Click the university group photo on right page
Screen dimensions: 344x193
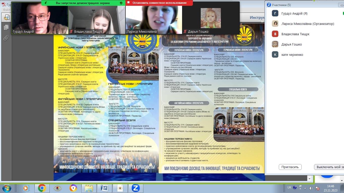[x=239, y=124]
